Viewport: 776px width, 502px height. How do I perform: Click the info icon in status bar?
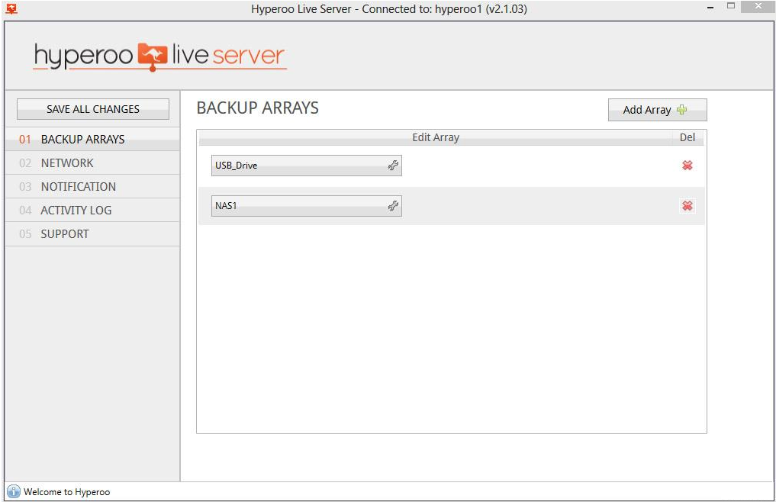pos(14,492)
